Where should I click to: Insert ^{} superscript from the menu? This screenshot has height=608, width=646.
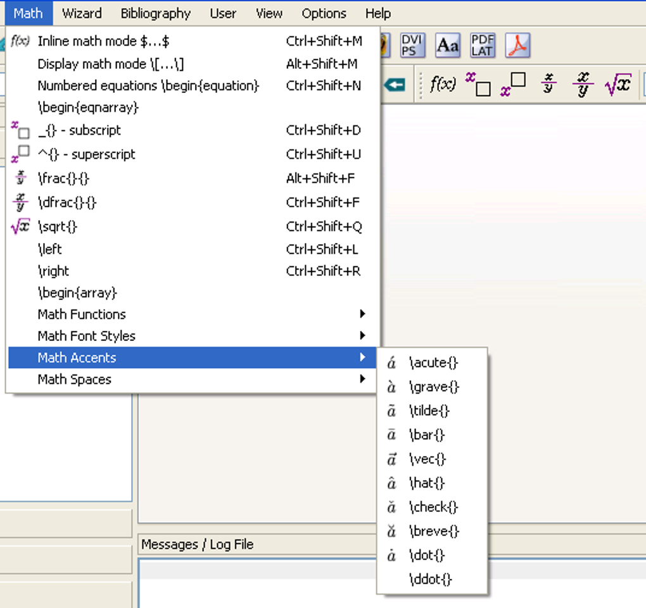pyautogui.click(x=192, y=154)
